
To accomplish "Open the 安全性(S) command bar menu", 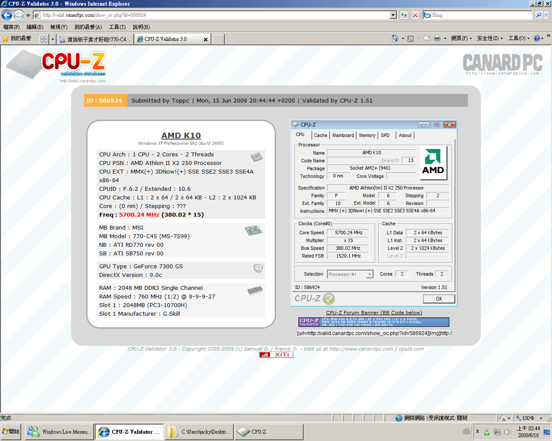I will (489, 38).
